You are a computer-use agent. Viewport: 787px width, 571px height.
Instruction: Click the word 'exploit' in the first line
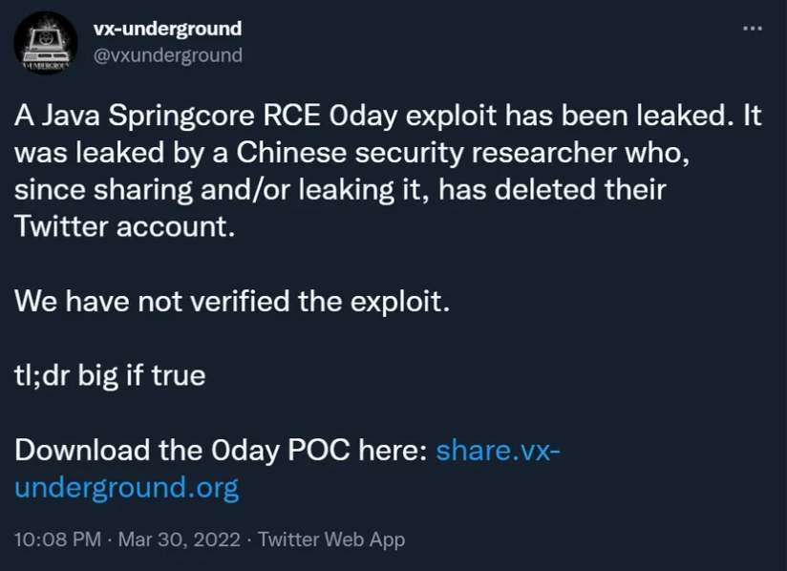[x=451, y=116]
